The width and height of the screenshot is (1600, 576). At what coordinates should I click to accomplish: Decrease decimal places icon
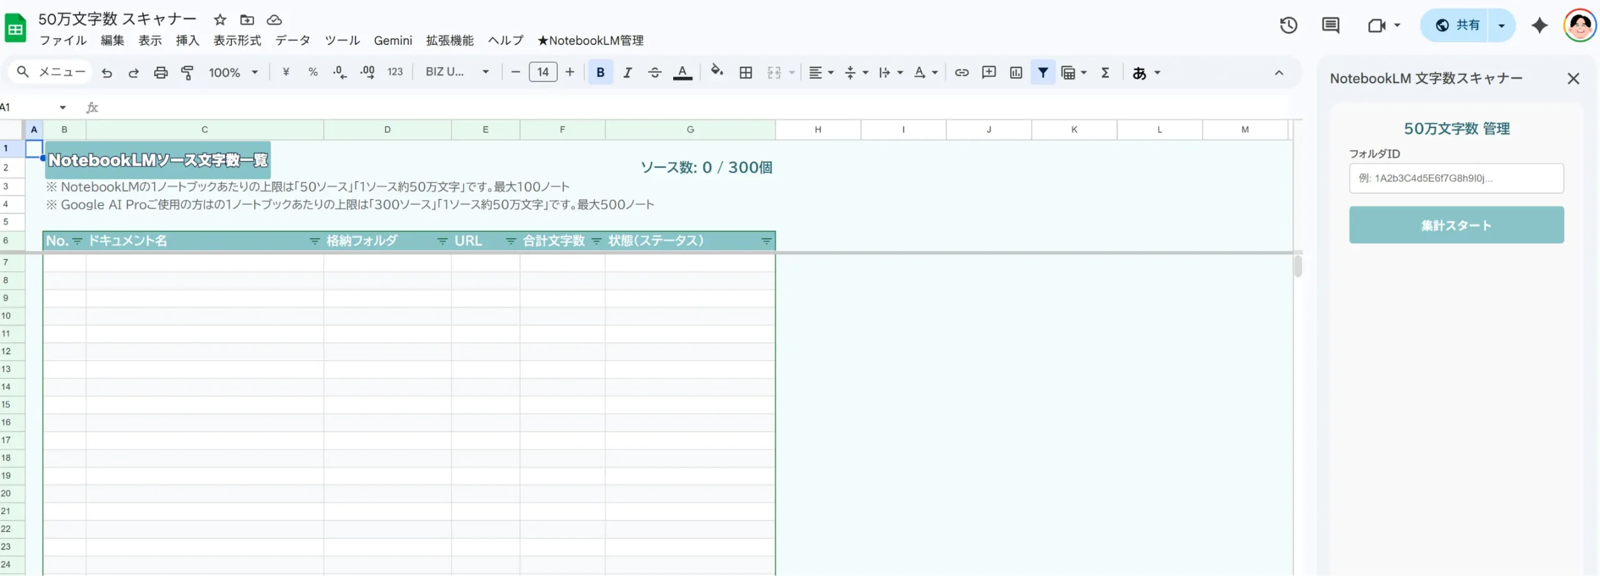point(339,72)
